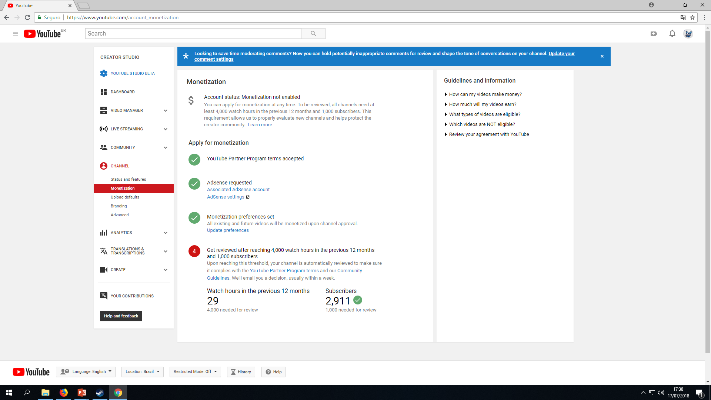
Task: Click into the YouTube Search field
Action: (193, 34)
